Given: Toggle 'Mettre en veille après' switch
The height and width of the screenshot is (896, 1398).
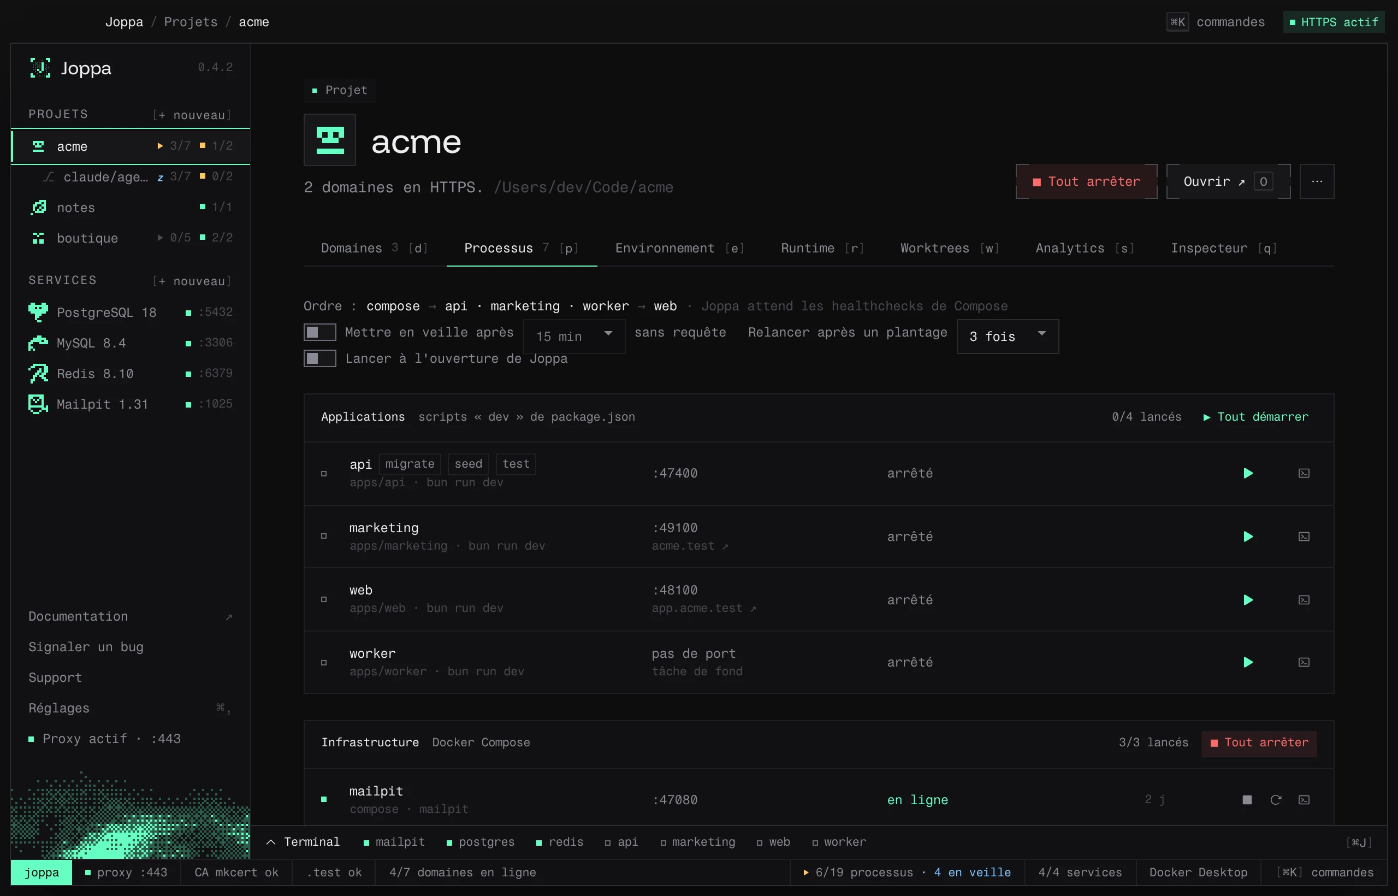Looking at the screenshot, I should tap(320, 332).
